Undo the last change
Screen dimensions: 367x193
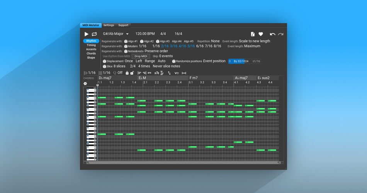pos(272,34)
